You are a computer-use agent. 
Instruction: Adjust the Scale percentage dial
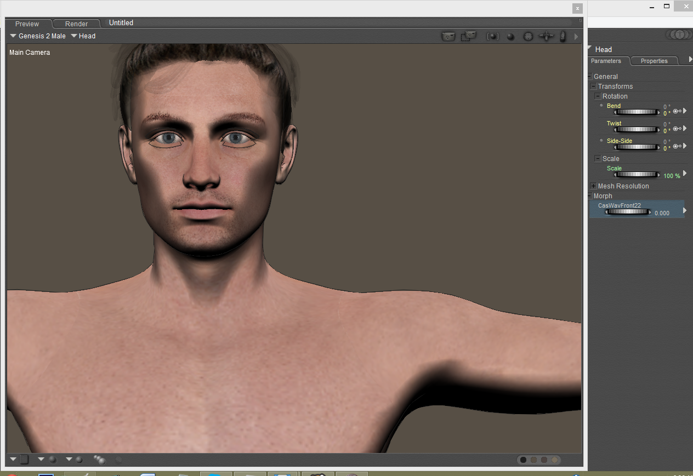pyautogui.click(x=636, y=175)
